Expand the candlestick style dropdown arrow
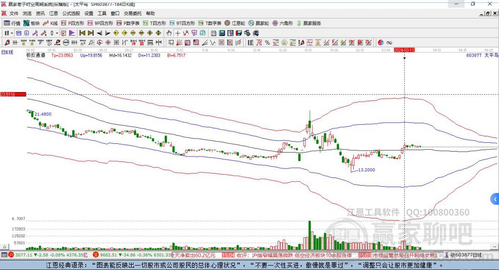The height and width of the screenshot is (270, 499). point(57,33)
